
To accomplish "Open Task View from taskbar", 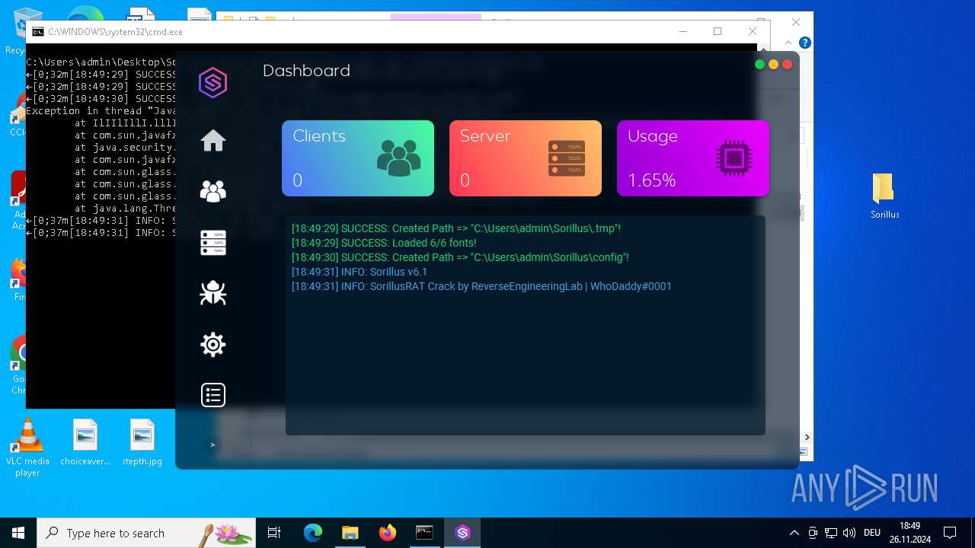I will click(274, 533).
